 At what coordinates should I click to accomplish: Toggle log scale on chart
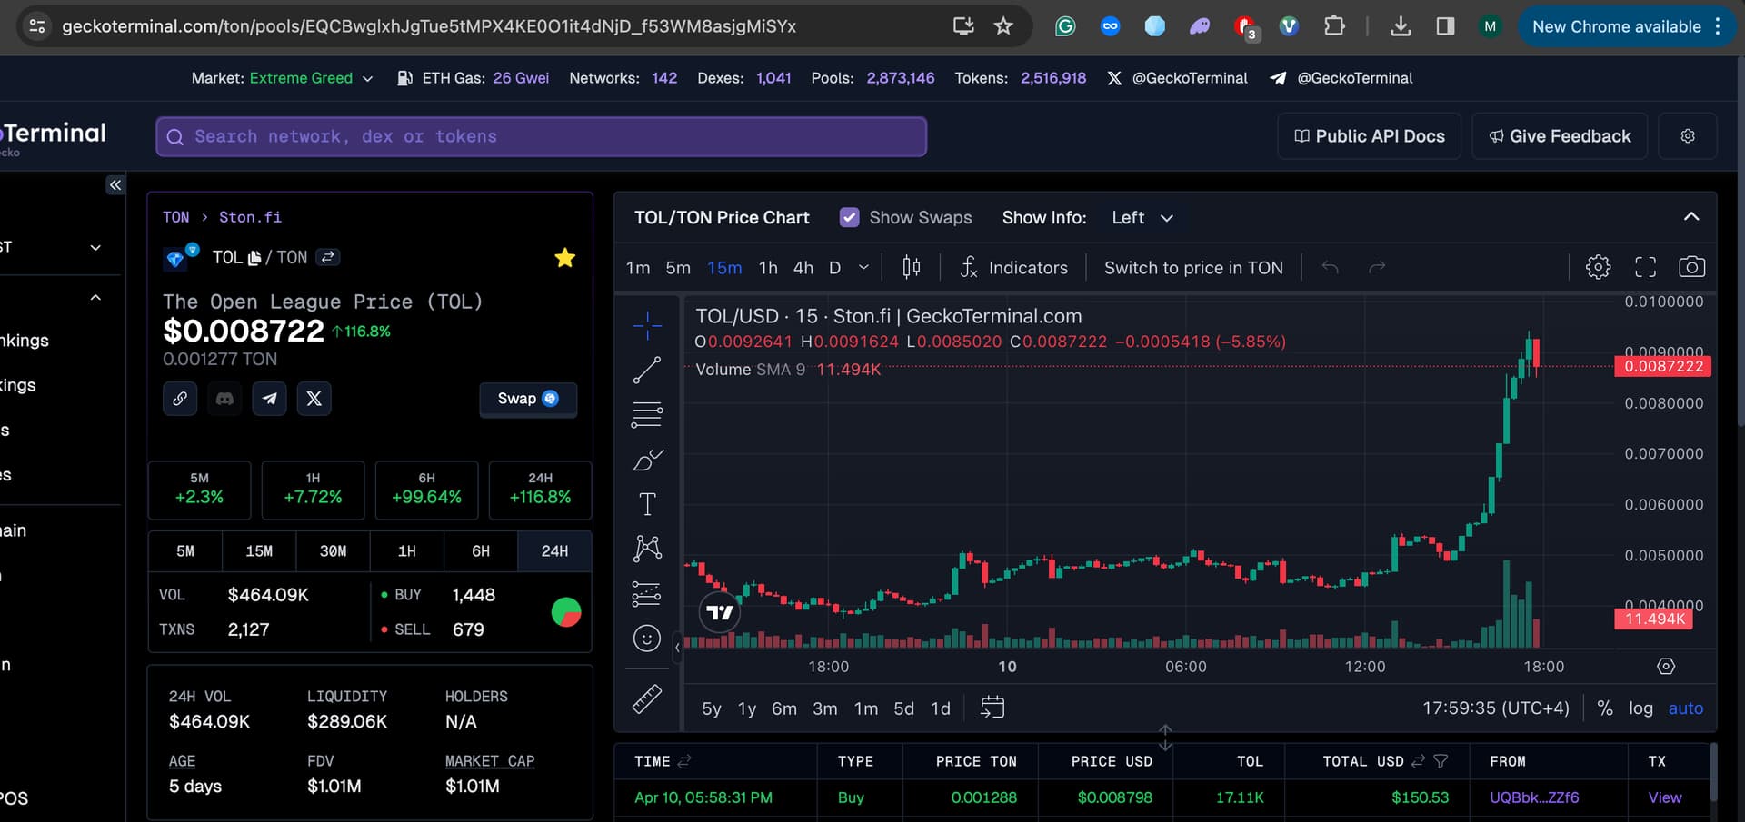(x=1640, y=708)
